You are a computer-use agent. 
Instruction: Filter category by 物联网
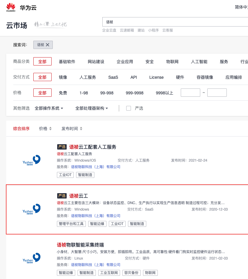tap(172, 62)
